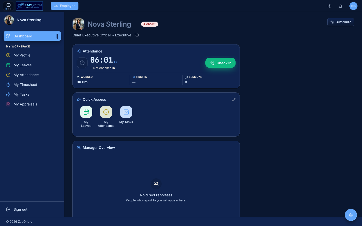Screen dimensions: 362x226
Task: Switch light/dark theme with sun icon
Action: pyautogui.click(x=329, y=6)
